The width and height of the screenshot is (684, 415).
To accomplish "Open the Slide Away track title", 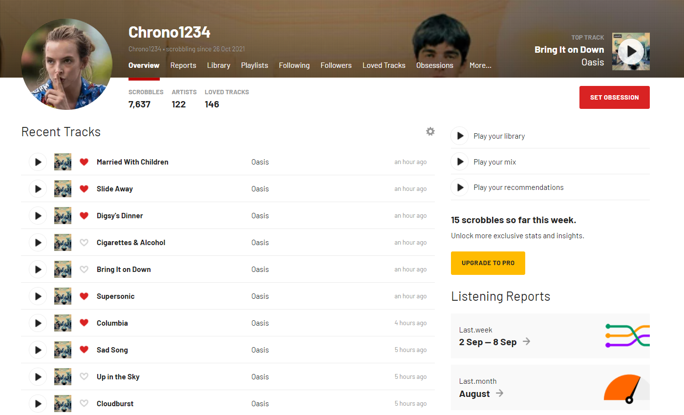I will (x=115, y=189).
